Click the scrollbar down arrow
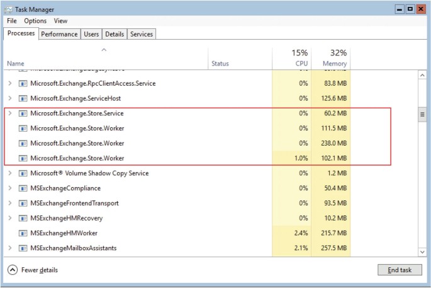431x288 pixels. click(422, 251)
